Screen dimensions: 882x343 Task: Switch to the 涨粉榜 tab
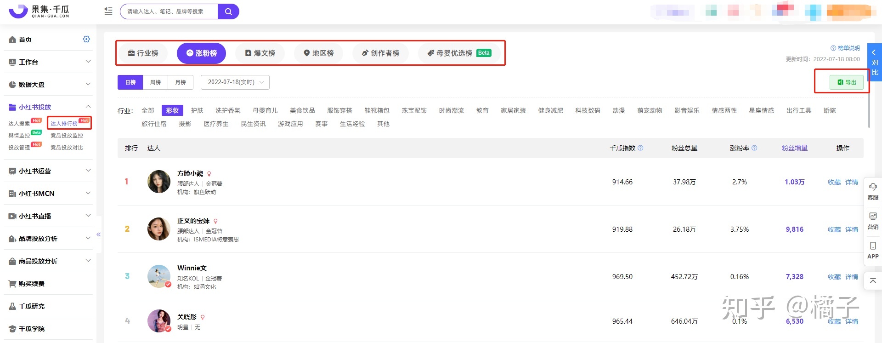(x=201, y=53)
